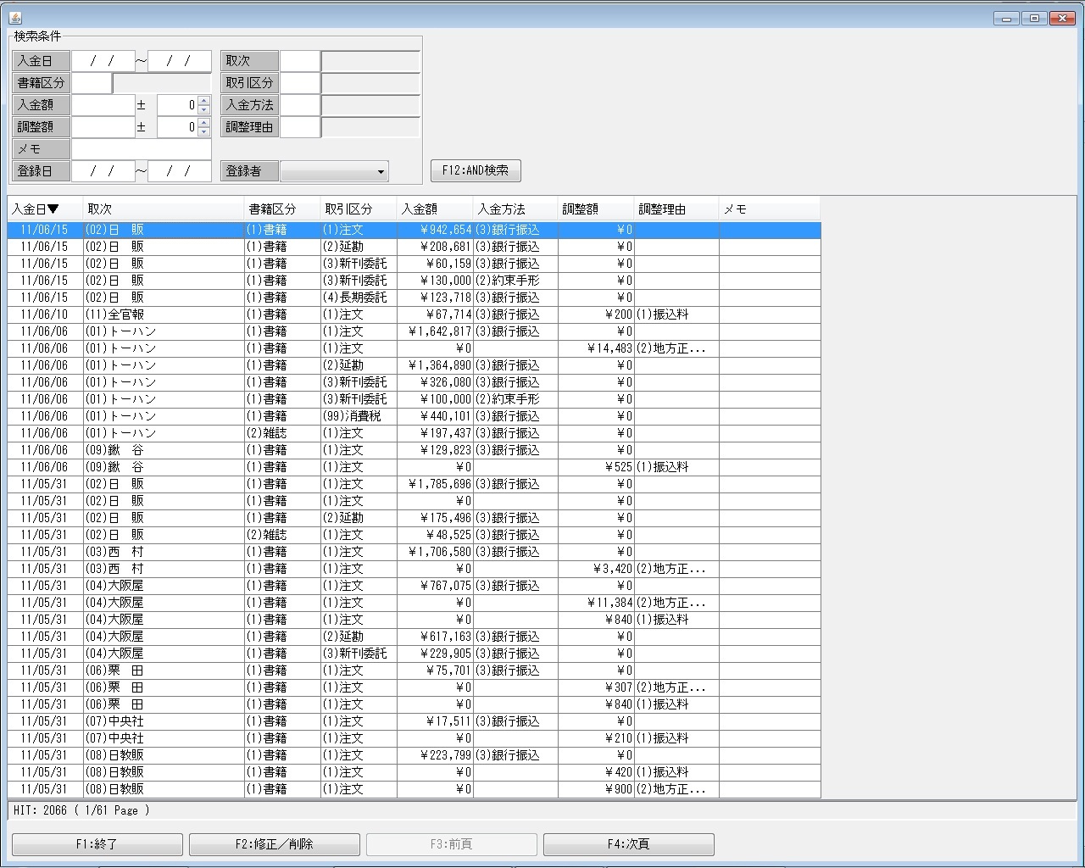The image size is (1085, 868).
Task: Select the row with amount ￥229,905
Action: (x=414, y=654)
